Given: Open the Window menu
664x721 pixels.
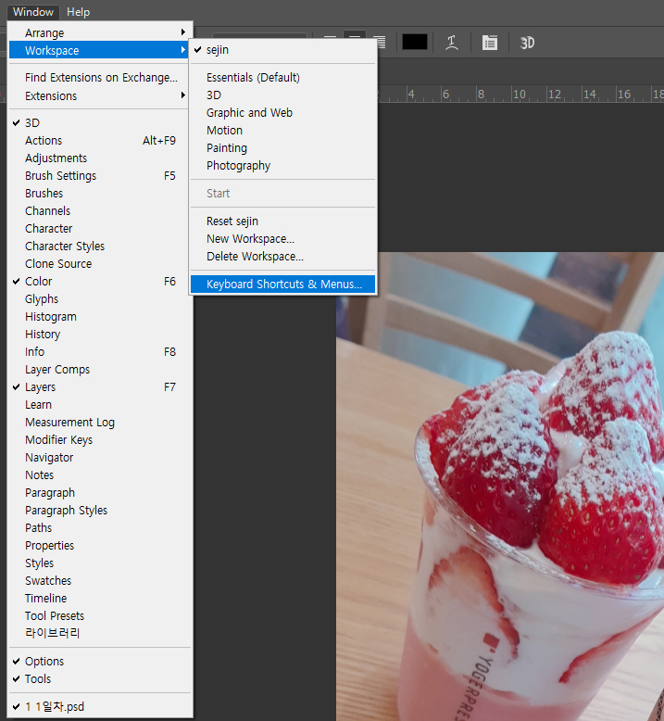Looking at the screenshot, I should click(33, 12).
